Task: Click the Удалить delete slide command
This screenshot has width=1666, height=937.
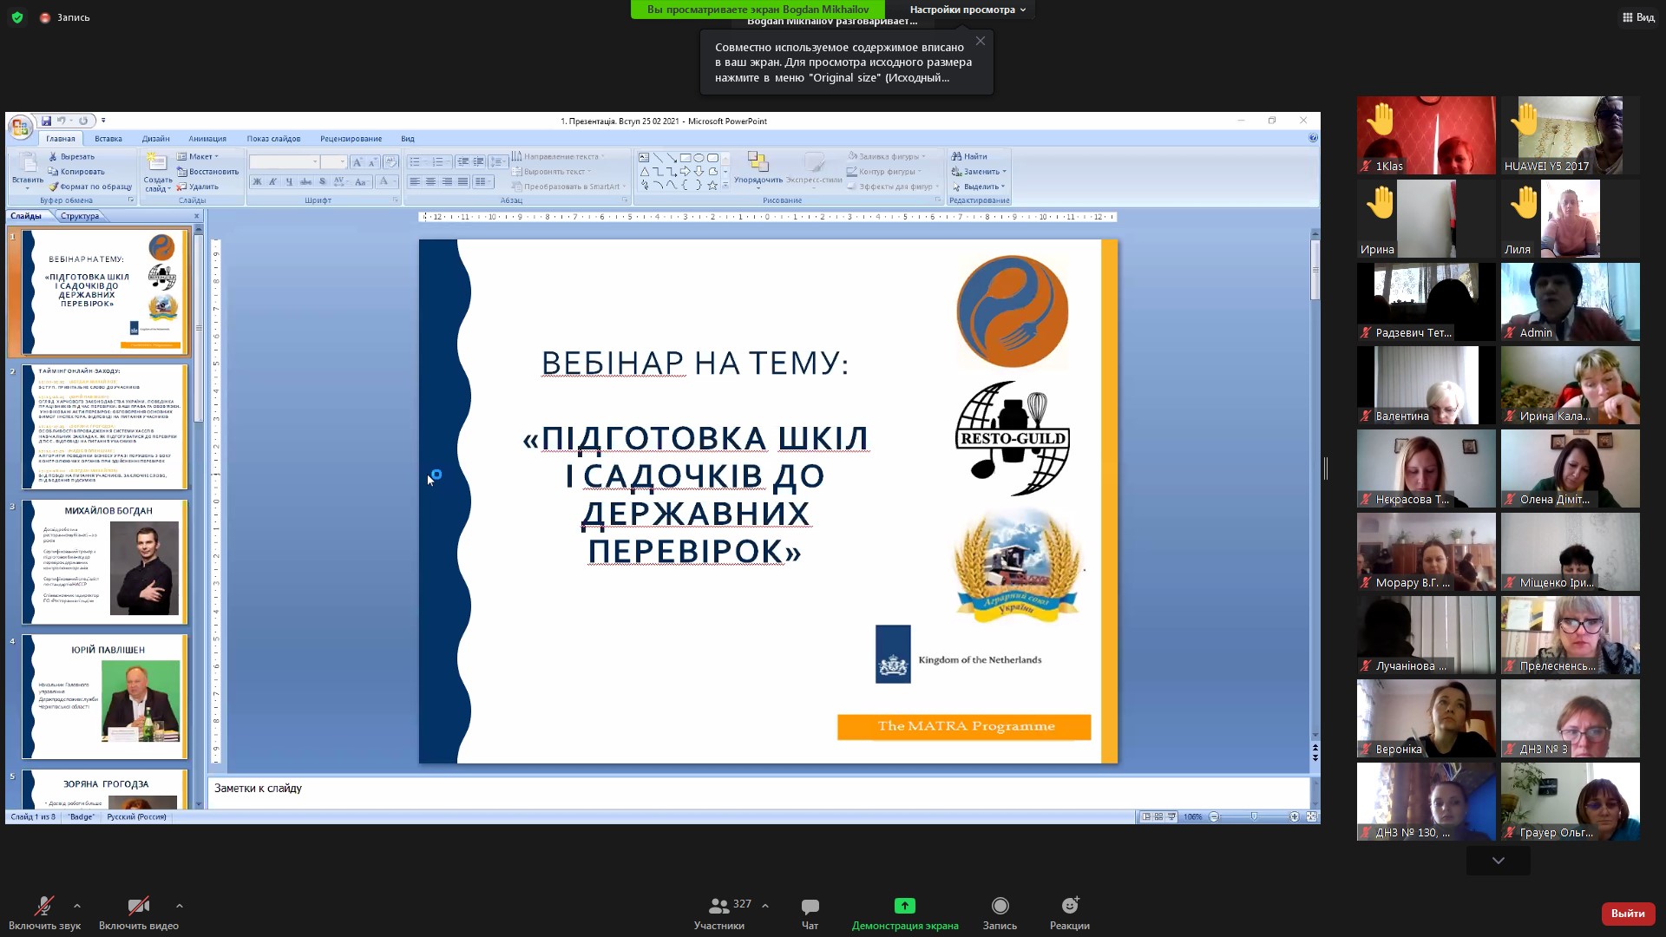Action: tap(198, 187)
